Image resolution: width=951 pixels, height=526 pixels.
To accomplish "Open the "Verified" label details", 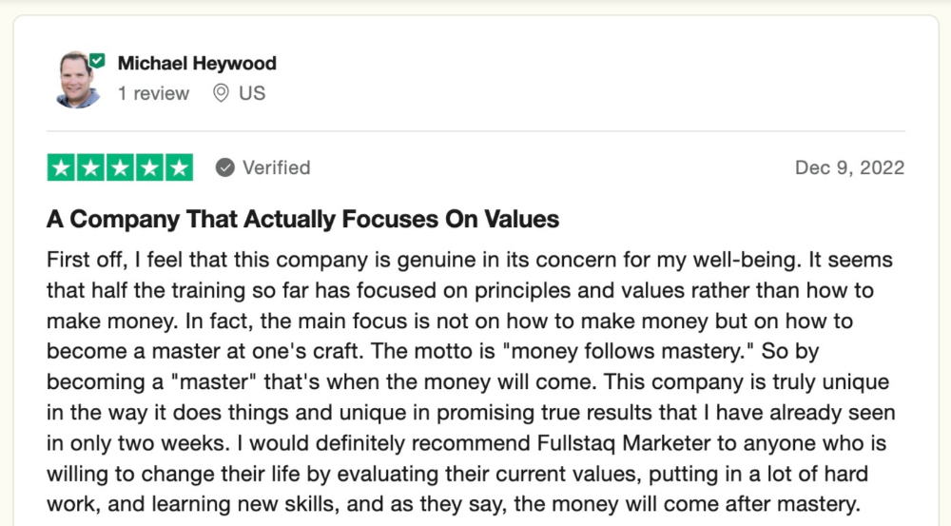I will click(x=277, y=167).
